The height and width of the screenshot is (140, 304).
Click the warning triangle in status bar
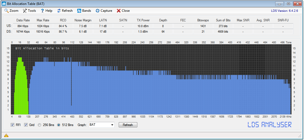click(x=6, y=135)
